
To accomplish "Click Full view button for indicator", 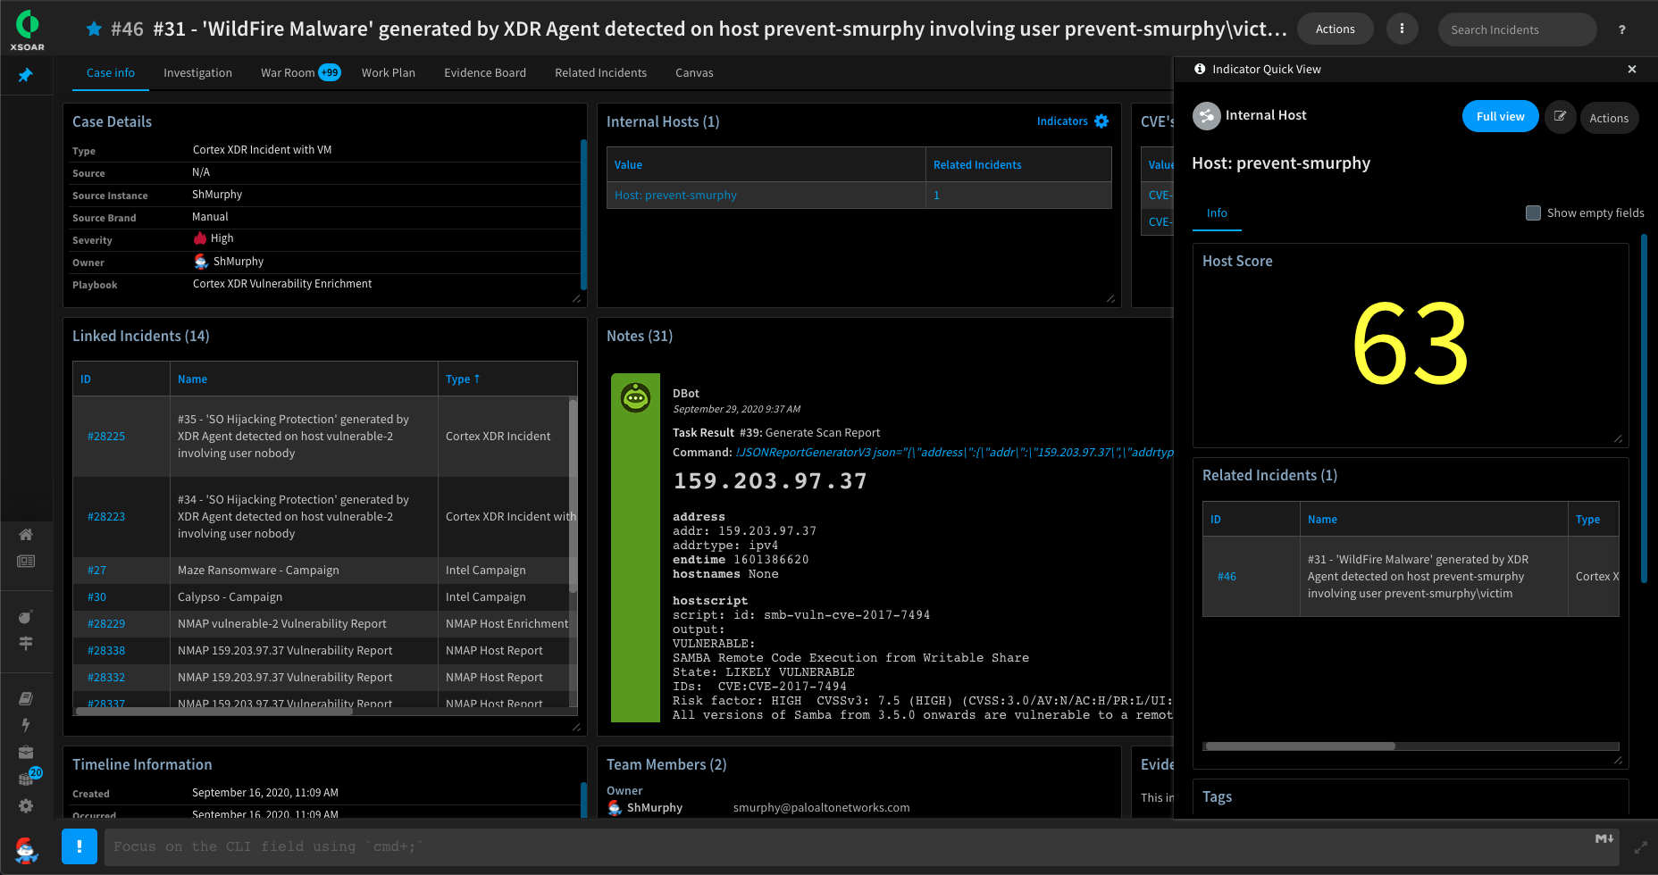I will tap(1500, 117).
